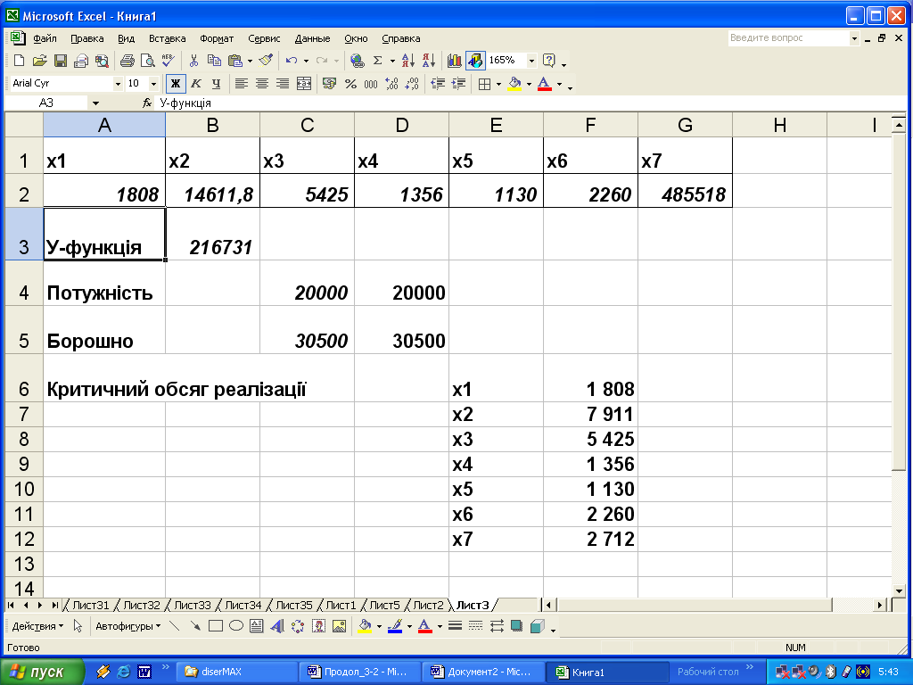Open a file using the Open folder icon

pos(39,61)
